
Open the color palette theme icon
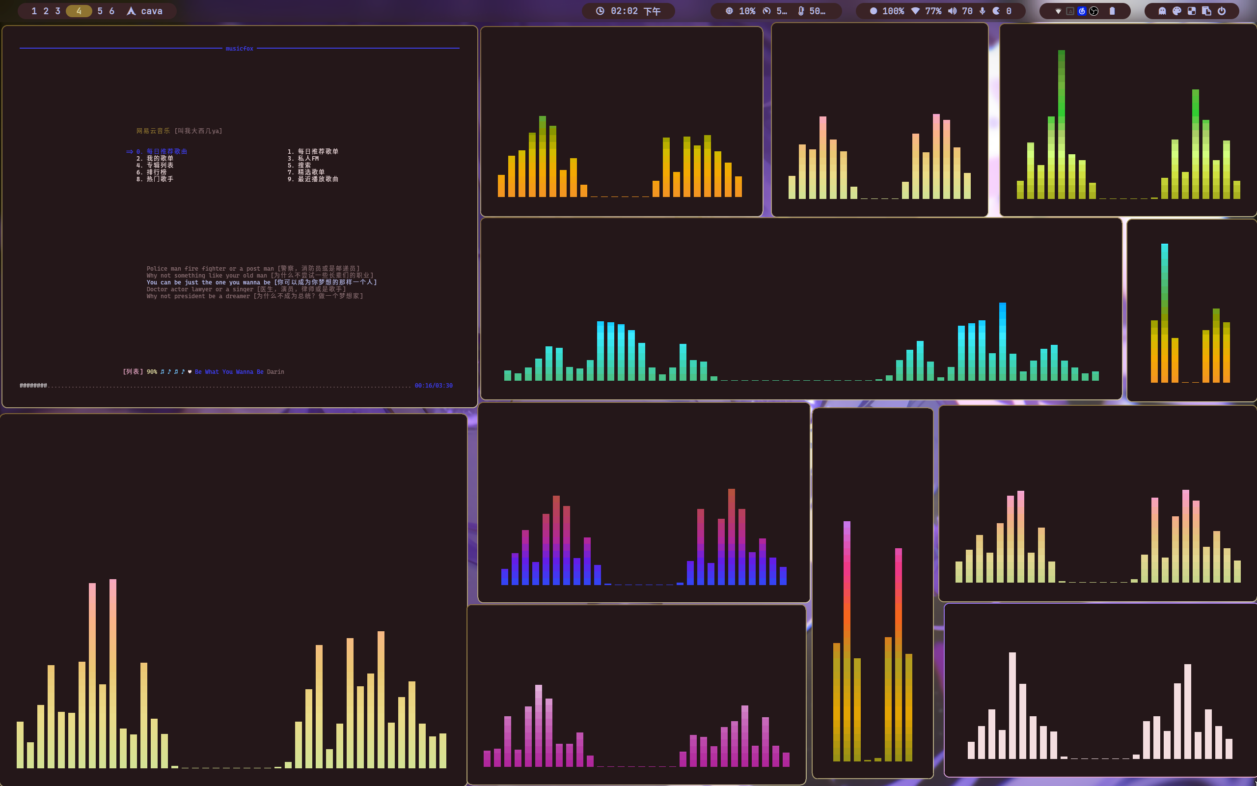pos(1177,11)
